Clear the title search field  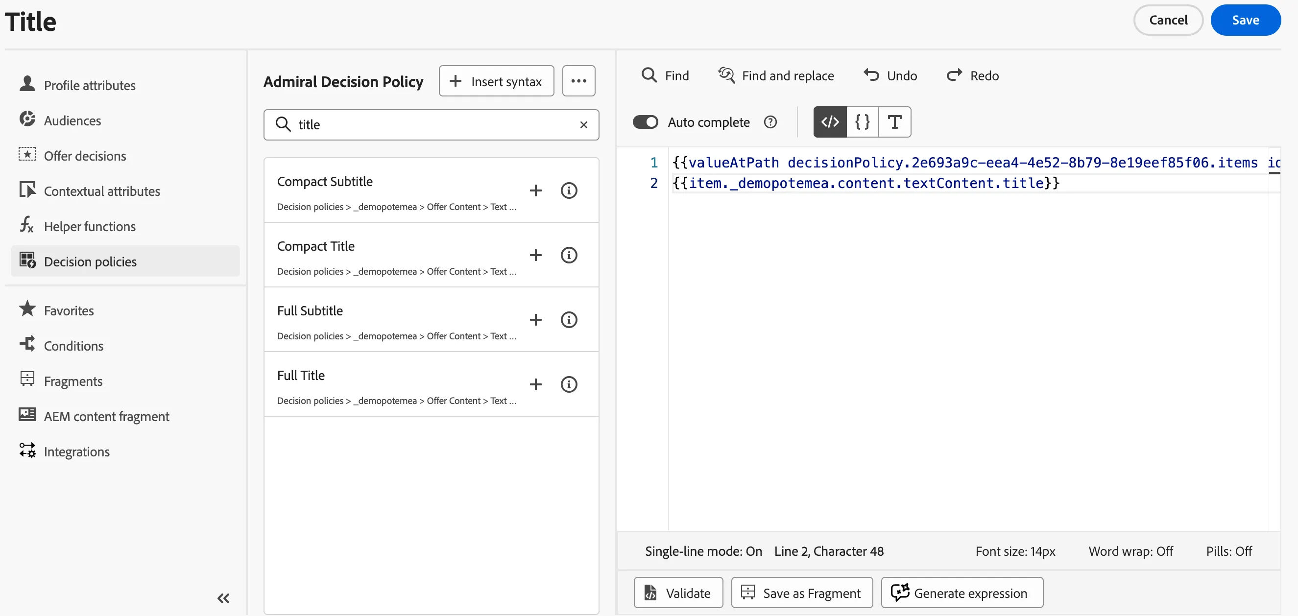(583, 124)
